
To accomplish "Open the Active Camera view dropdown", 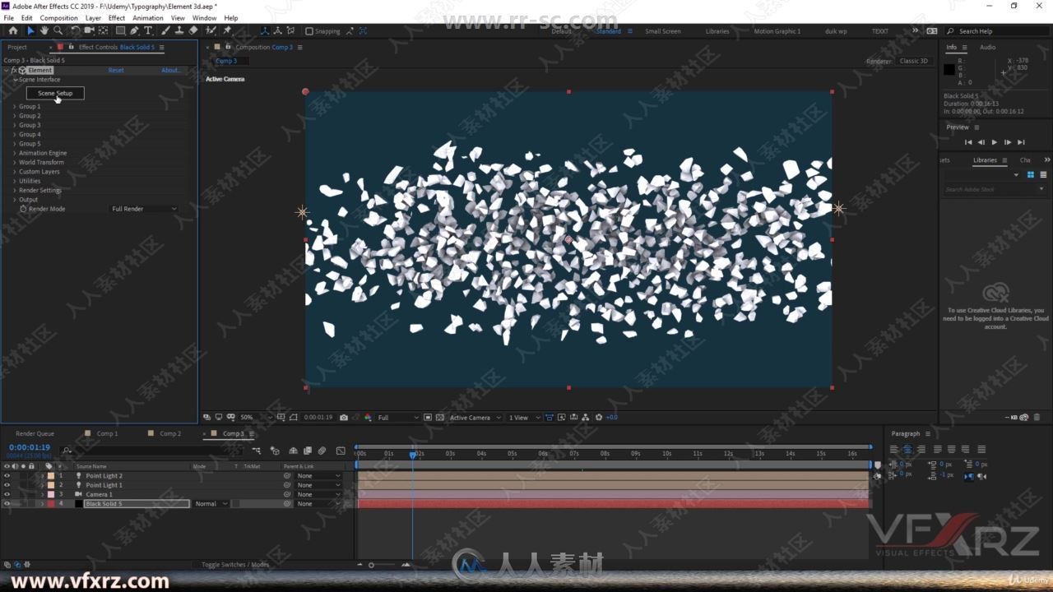I will (475, 418).
